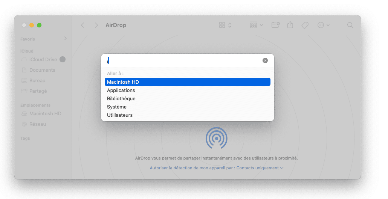Open the icon view switcher
This screenshot has height=199, width=388.
tap(225, 25)
